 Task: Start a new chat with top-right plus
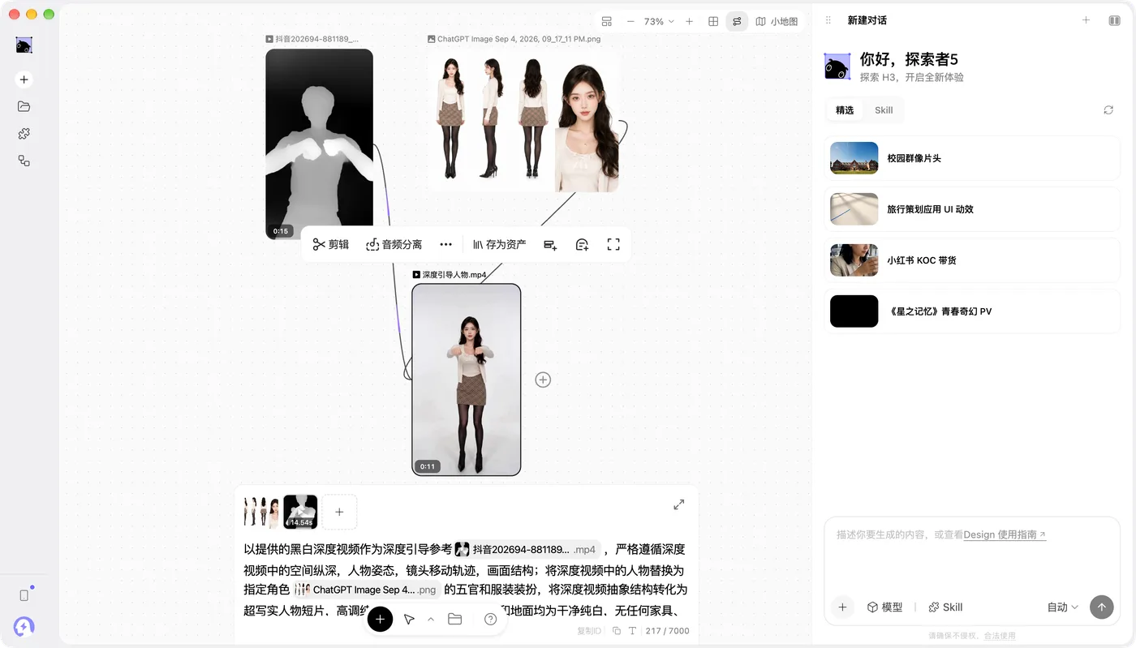(x=1087, y=20)
